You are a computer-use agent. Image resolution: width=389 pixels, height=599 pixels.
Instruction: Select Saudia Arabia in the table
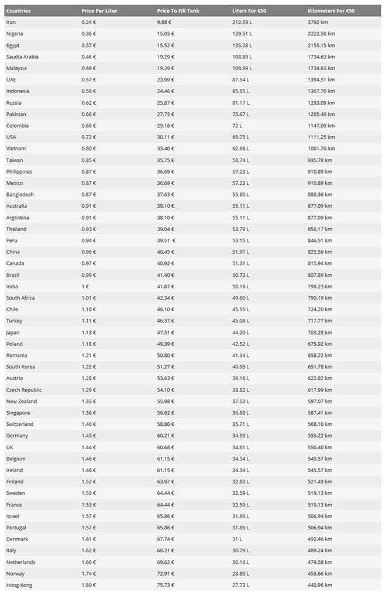[x=23, y=57]
